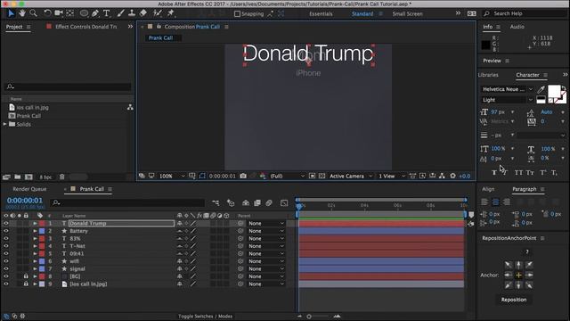Enable the Snapping checkbox
The height and width of the screenshot is (321, 570).
(238, 14)
